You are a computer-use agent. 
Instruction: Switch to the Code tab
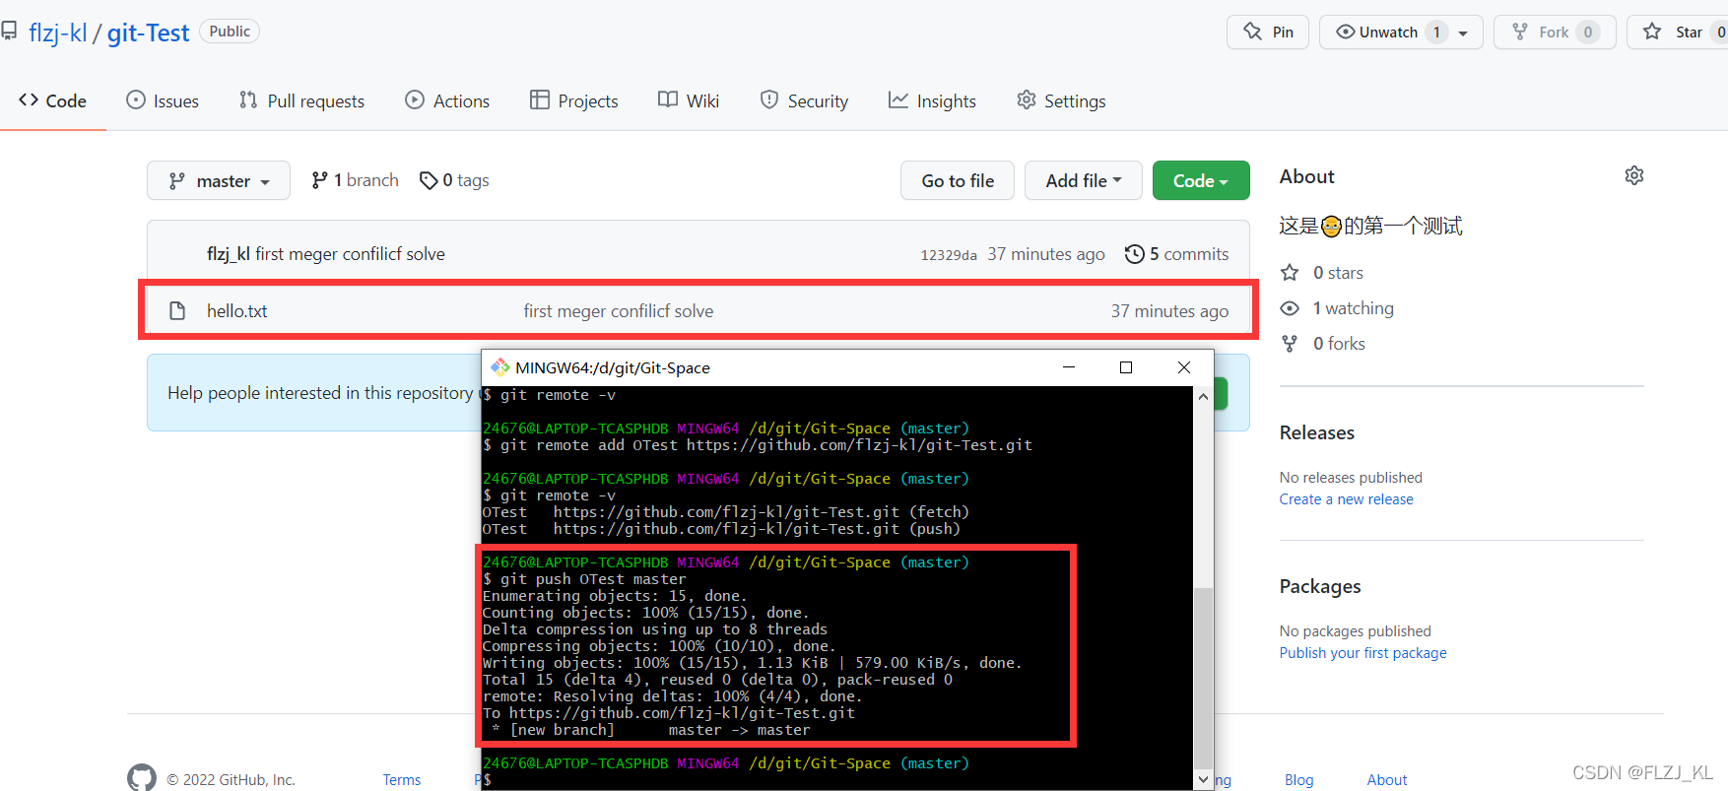pyautogui.click(x=52, y=100)
